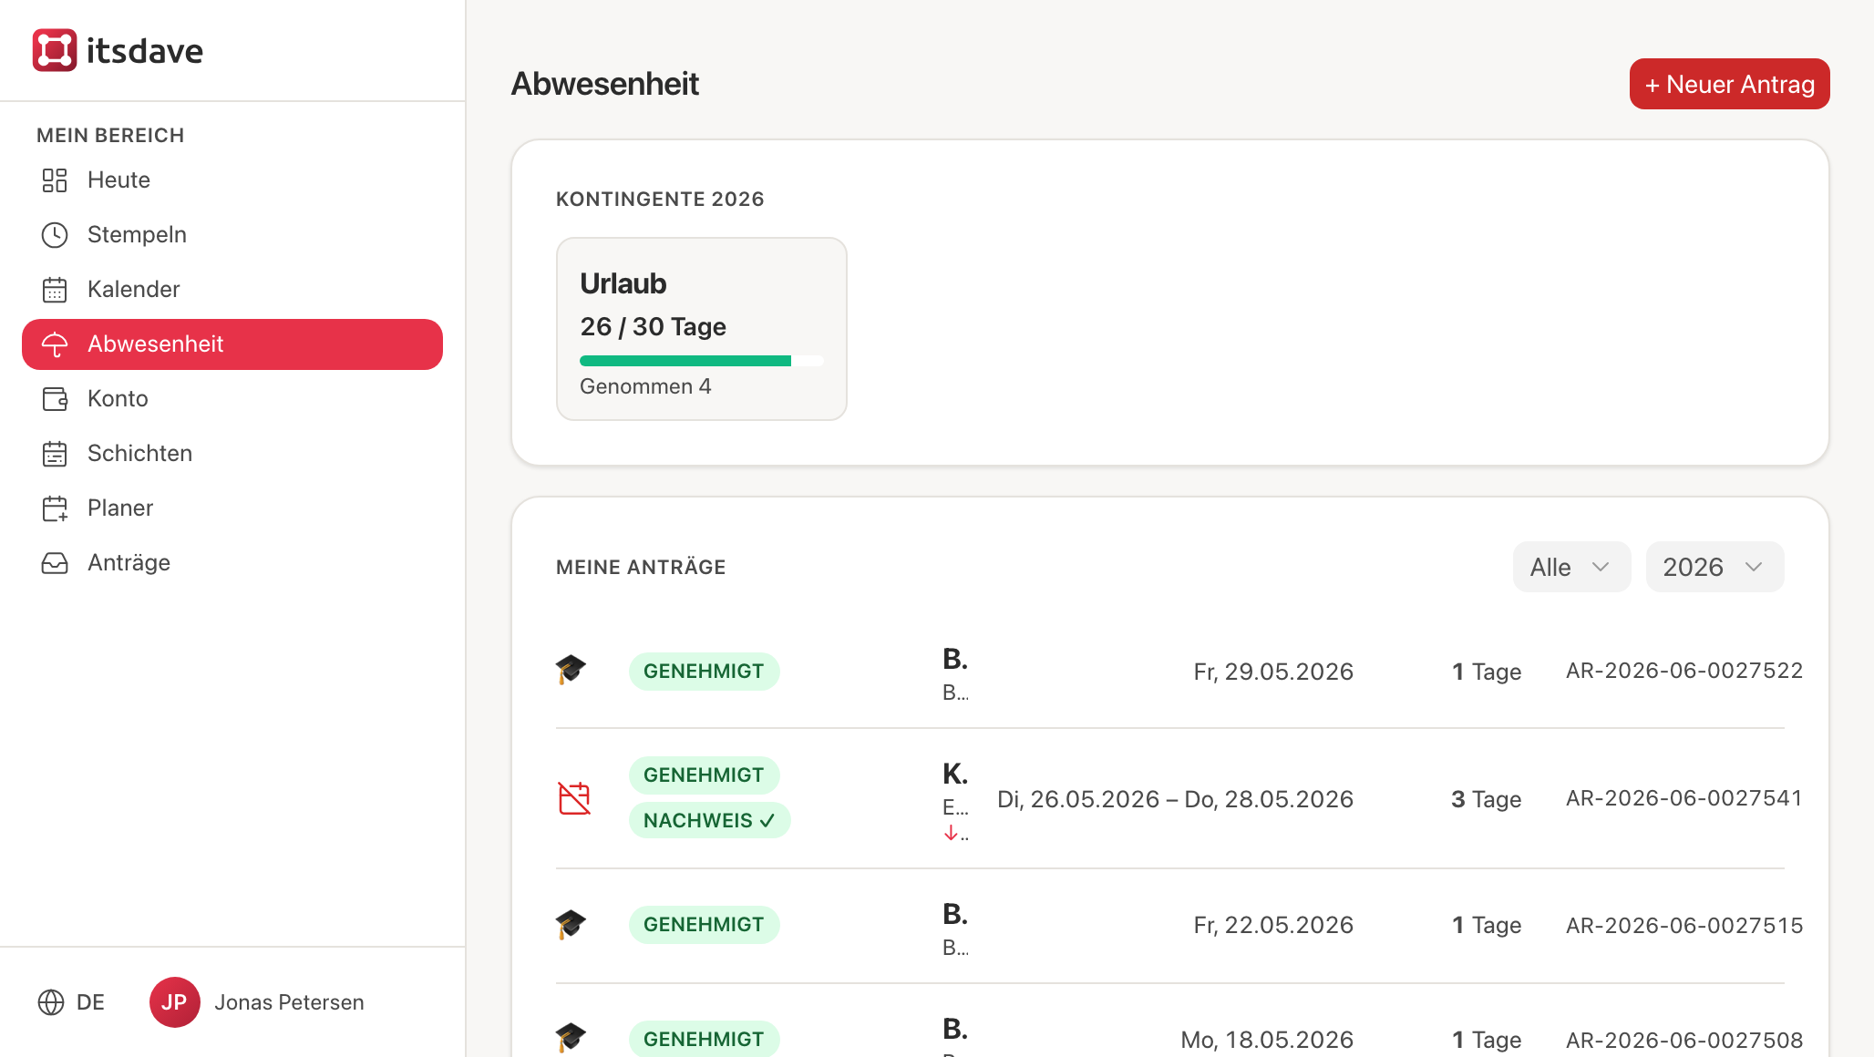
Task: Click the JP user avatar
Action: pos(174,1002)
